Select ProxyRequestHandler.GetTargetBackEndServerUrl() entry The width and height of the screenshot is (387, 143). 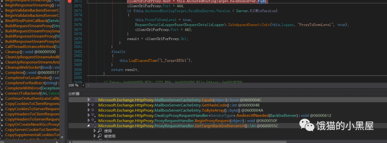point(188,125)
